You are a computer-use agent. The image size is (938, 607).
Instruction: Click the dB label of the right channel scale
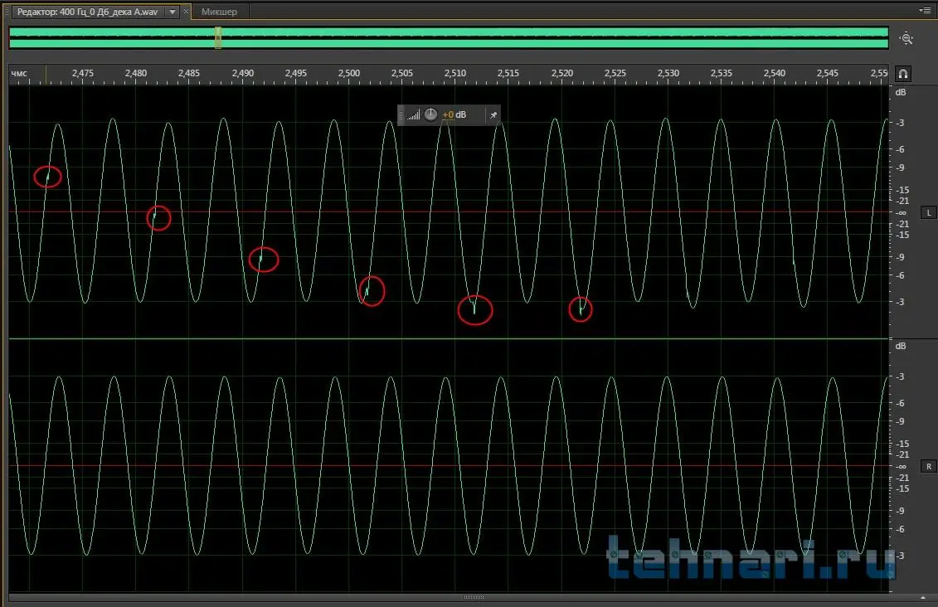pos(901,346)
